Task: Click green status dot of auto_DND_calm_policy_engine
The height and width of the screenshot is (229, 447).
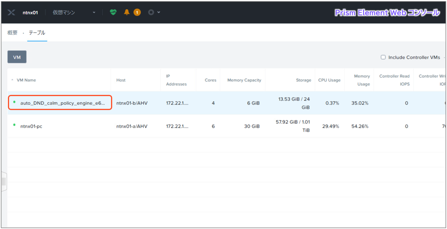Action: [x=14, y=101]
